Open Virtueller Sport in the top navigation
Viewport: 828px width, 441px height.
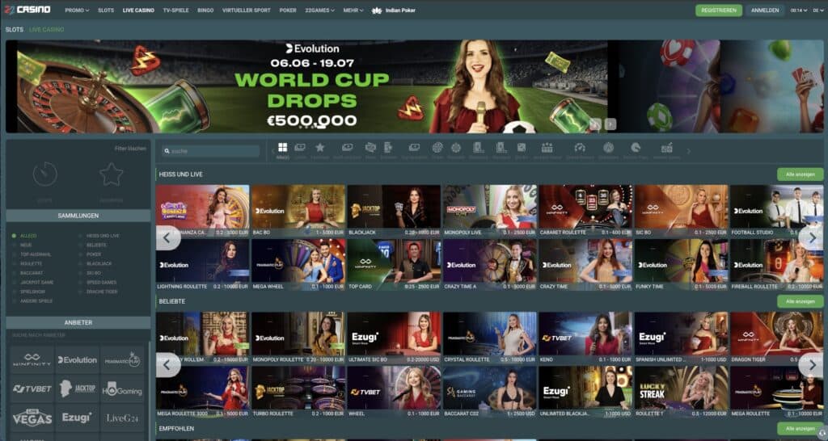(246, 10)
